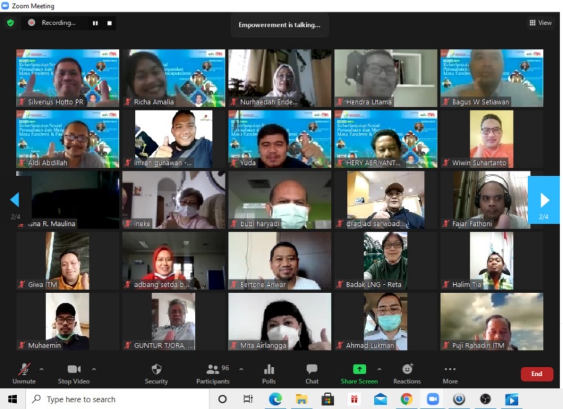Select dradjad sarwoad video tile

click(386, 200)
